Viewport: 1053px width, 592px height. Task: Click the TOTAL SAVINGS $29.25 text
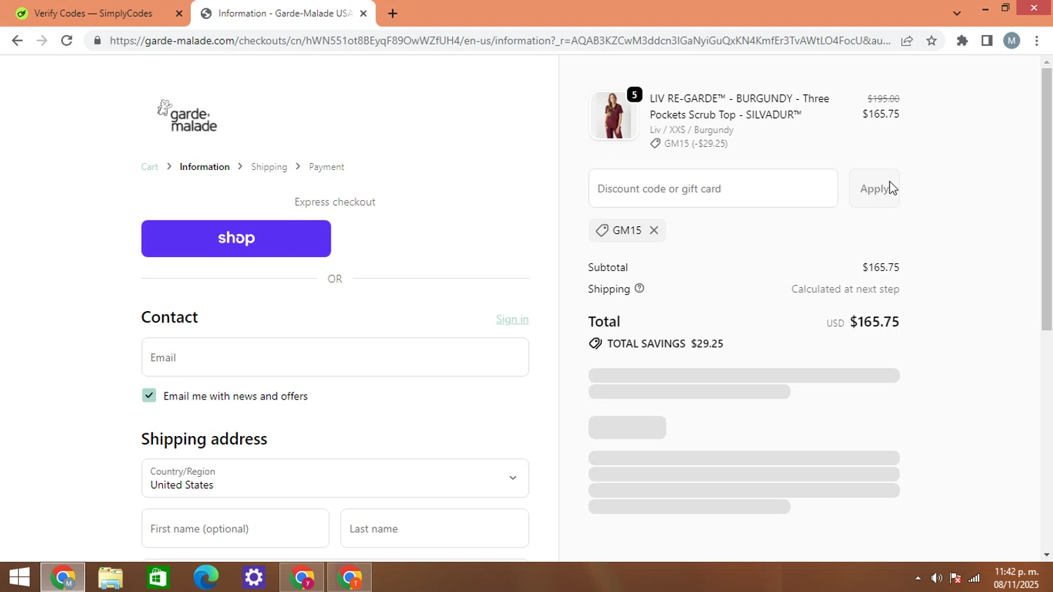point(665,343)
